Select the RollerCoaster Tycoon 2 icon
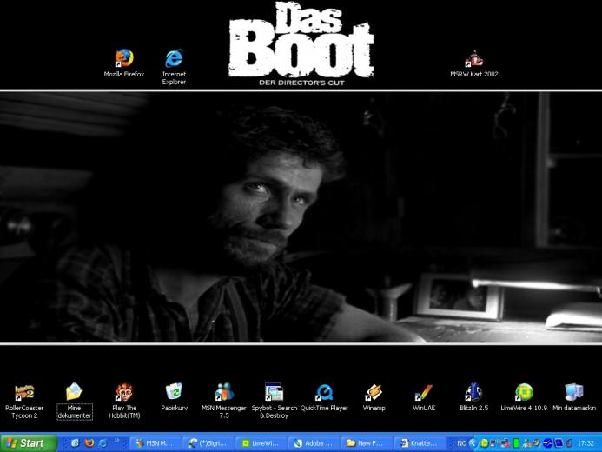 pos(24,402)
